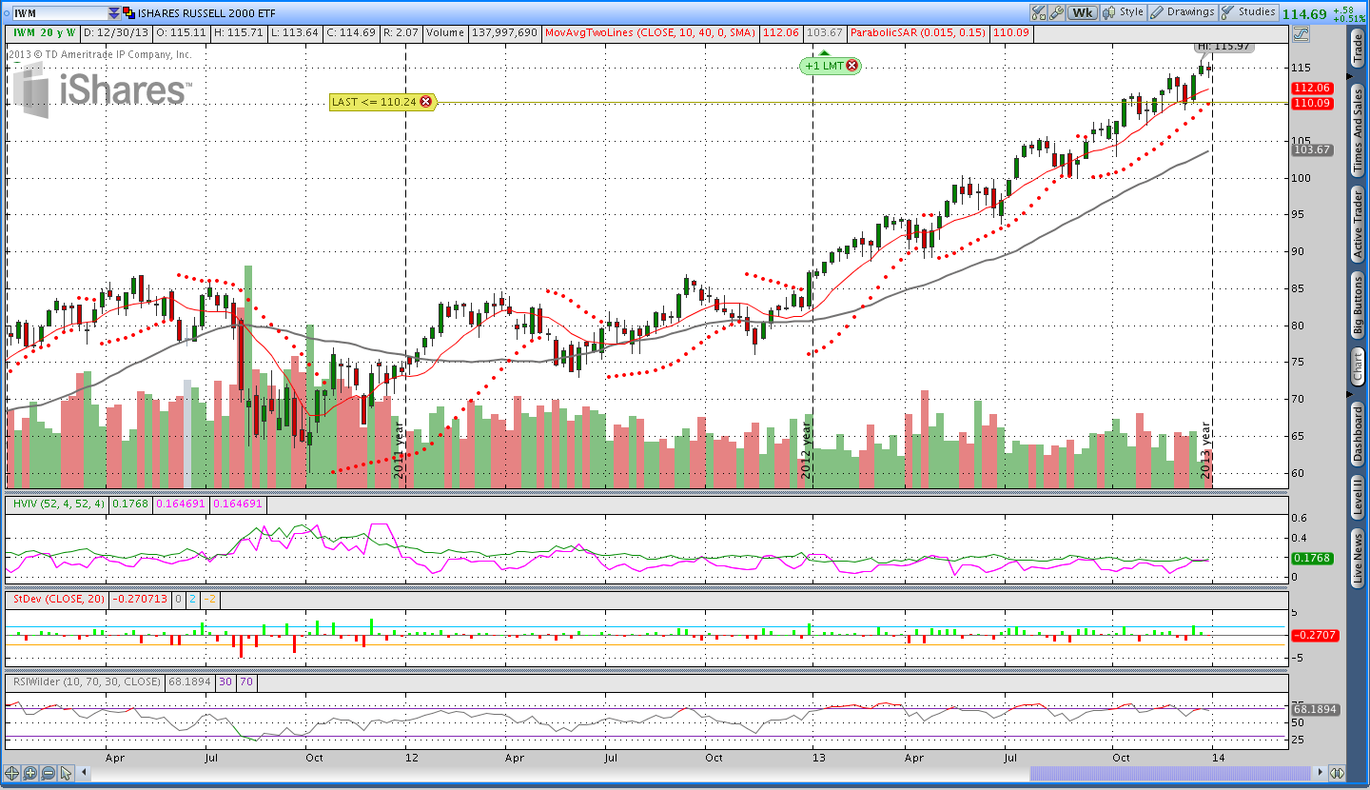Screen dimensions: 1370x790
Task: Click the 2012 year marker line label
Action: tap(807, 452)
